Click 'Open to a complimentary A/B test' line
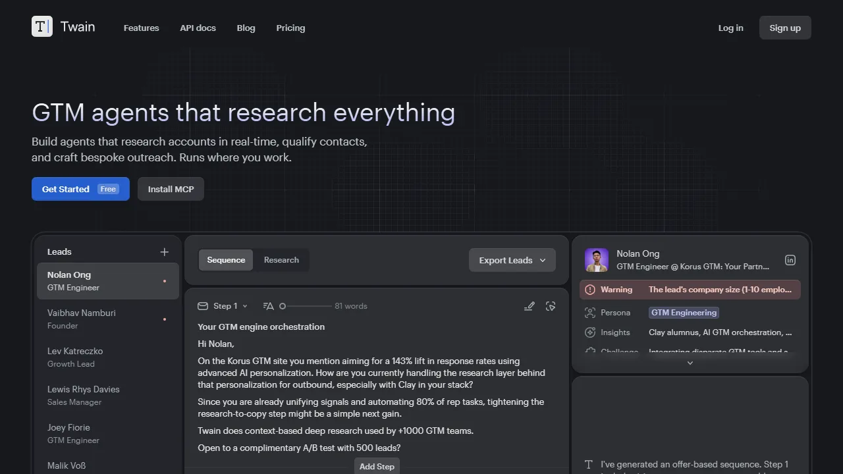The image size is (843, 474). [x=299, y=448]
